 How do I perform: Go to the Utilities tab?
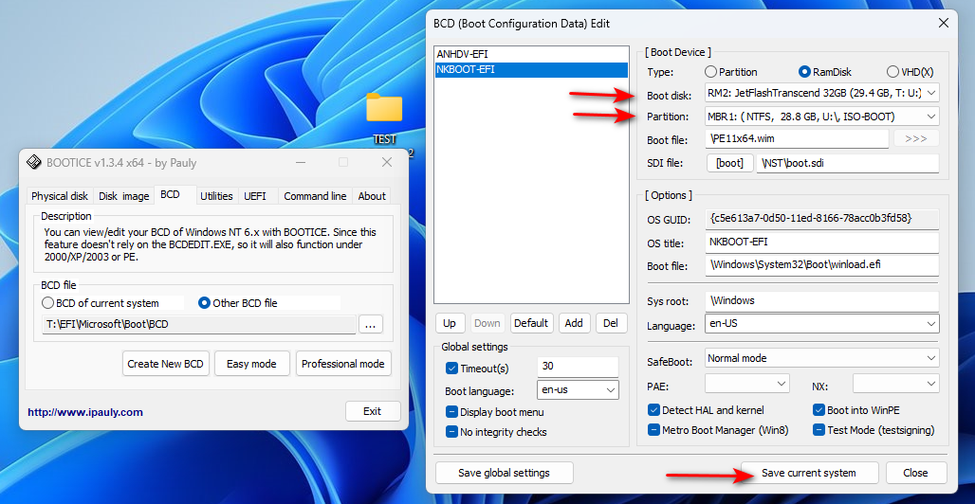tap(216, 196)
